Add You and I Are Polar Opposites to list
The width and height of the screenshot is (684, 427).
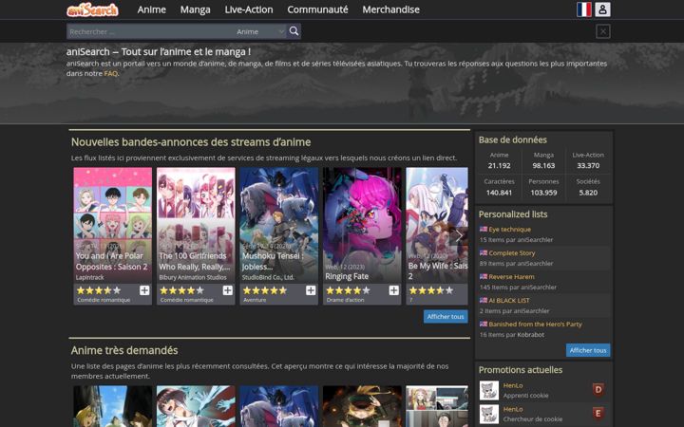(144, 290)
